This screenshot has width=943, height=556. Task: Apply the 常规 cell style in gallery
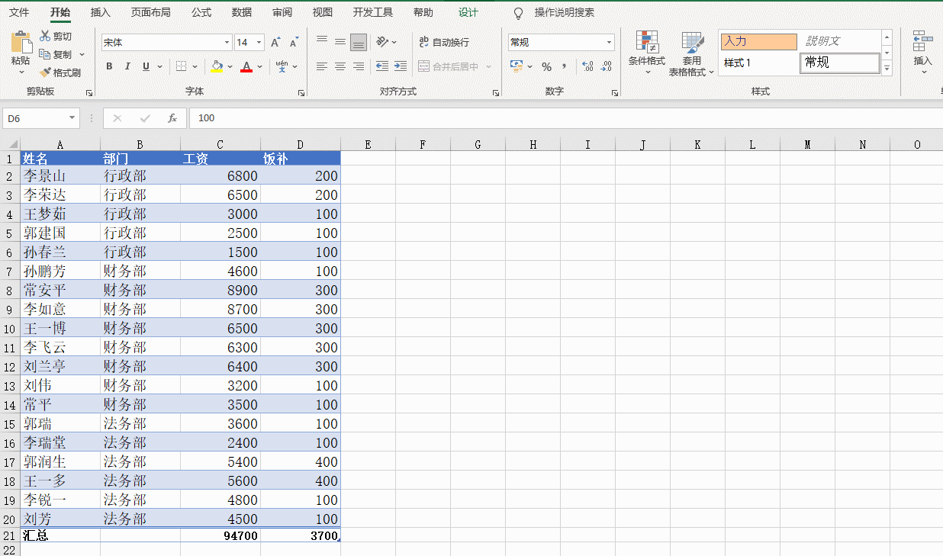(x=840, y=63)
